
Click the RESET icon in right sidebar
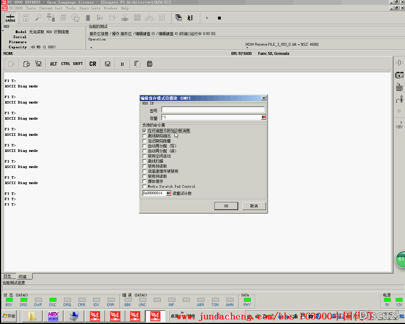tap(399, 87)
